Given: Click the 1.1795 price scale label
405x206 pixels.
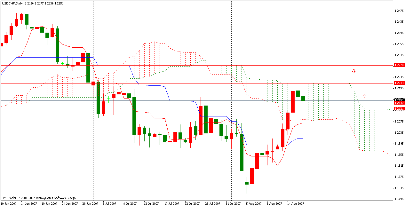Looking at the screenshot, I should point(399,199).
